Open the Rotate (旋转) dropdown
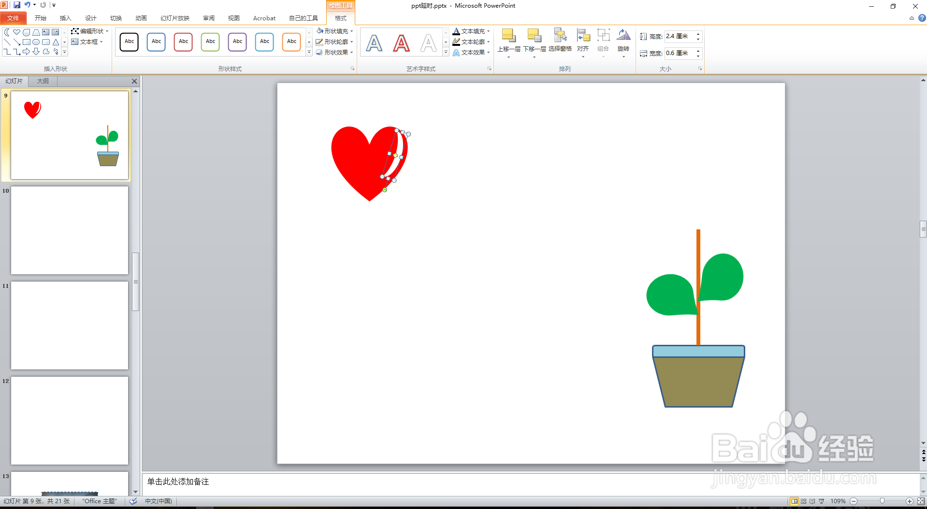 tap(623, 42)
